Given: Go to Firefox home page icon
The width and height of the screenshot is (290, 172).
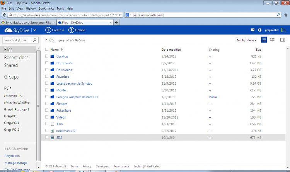Looking at the screenshot, I should click(286, 15).
